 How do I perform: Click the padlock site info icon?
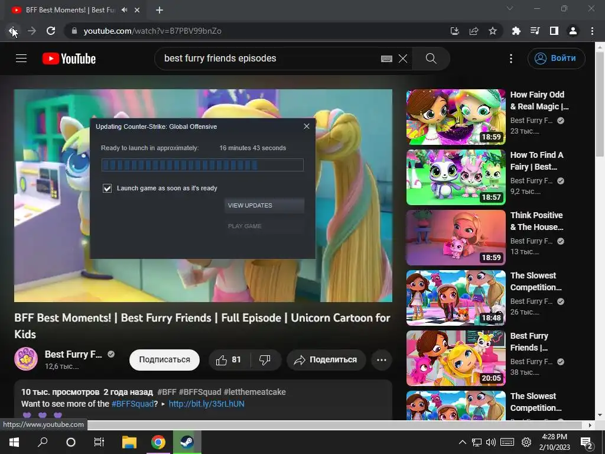tap(74, 31)
